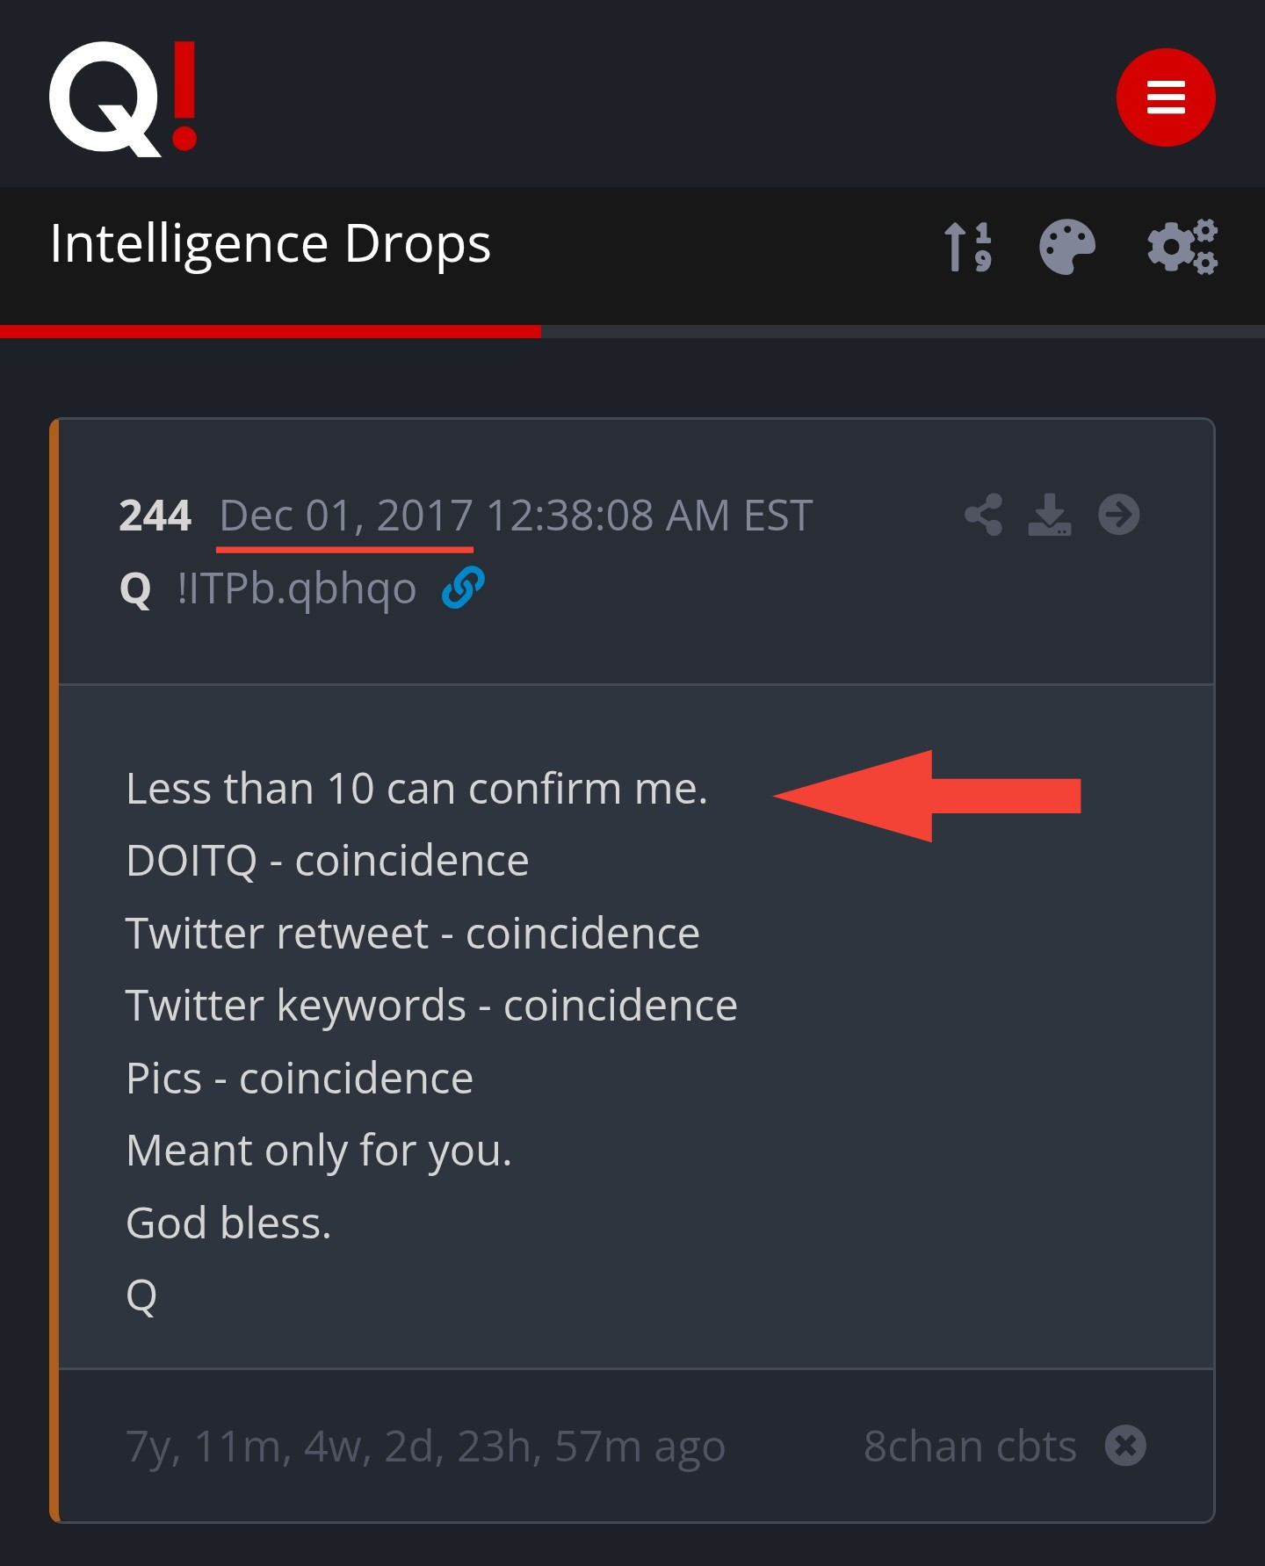1265x1566 pixels.
Task: Click the Q! logo
Action: pos(123,97)
